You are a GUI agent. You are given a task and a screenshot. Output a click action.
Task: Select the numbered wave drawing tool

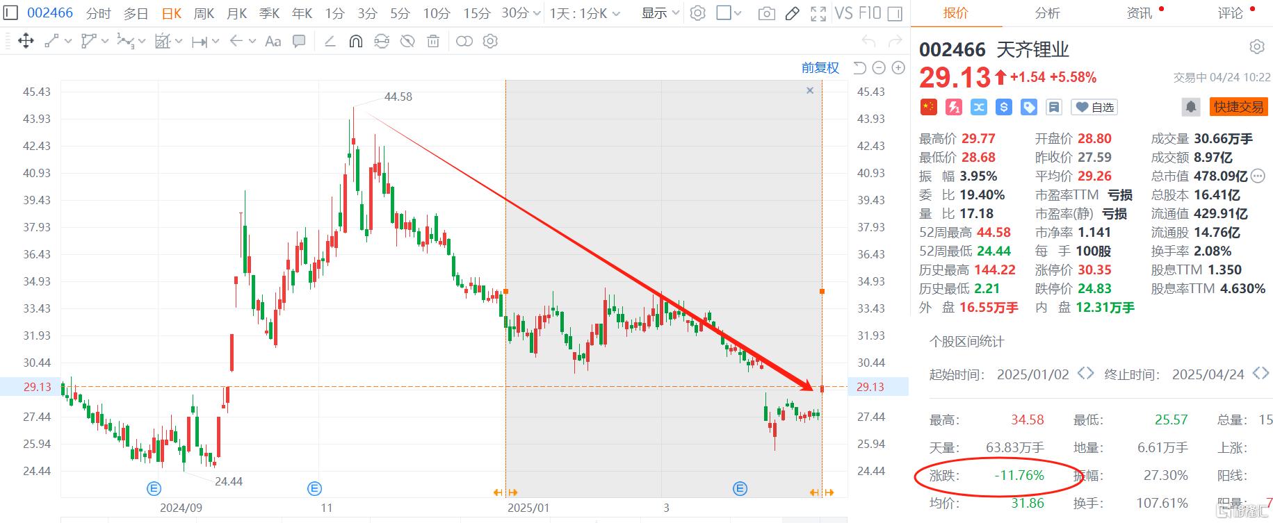125,42
